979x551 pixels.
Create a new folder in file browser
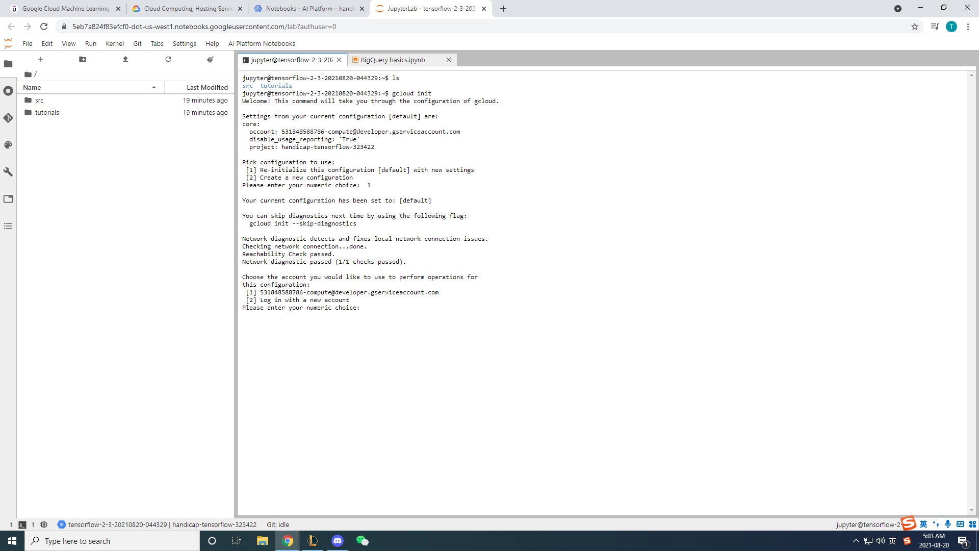83,59
